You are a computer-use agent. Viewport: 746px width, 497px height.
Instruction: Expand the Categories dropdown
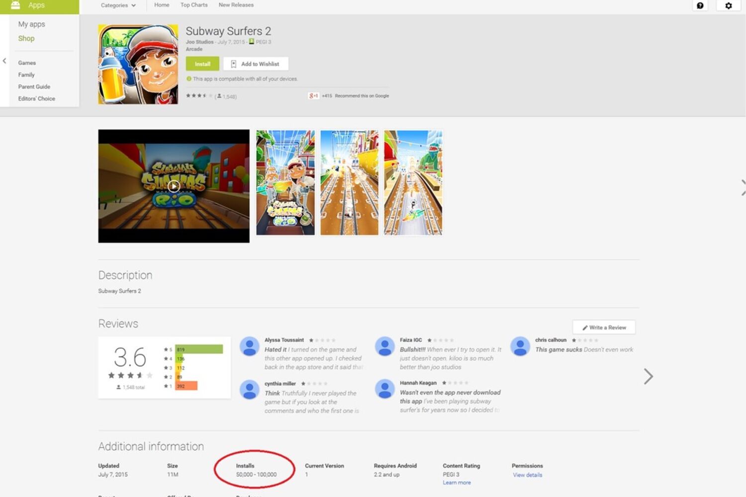[x=118, y=5]
